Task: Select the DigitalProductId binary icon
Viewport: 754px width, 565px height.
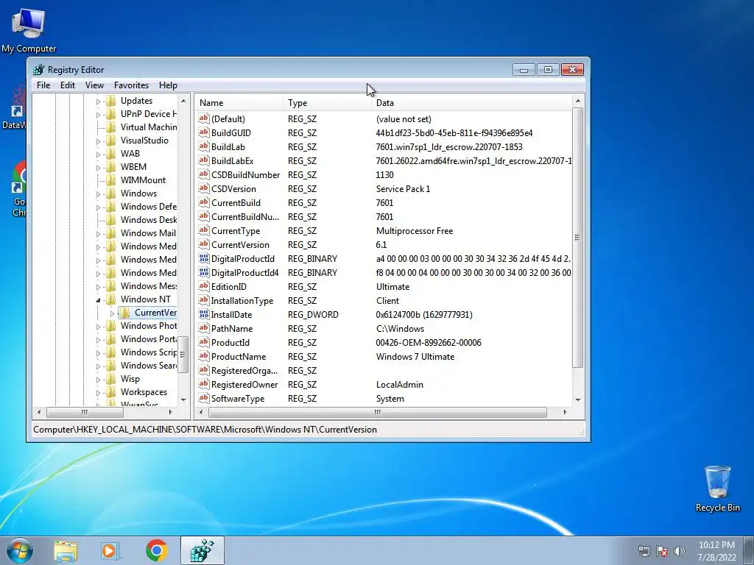Action: [x=204, y=258]
